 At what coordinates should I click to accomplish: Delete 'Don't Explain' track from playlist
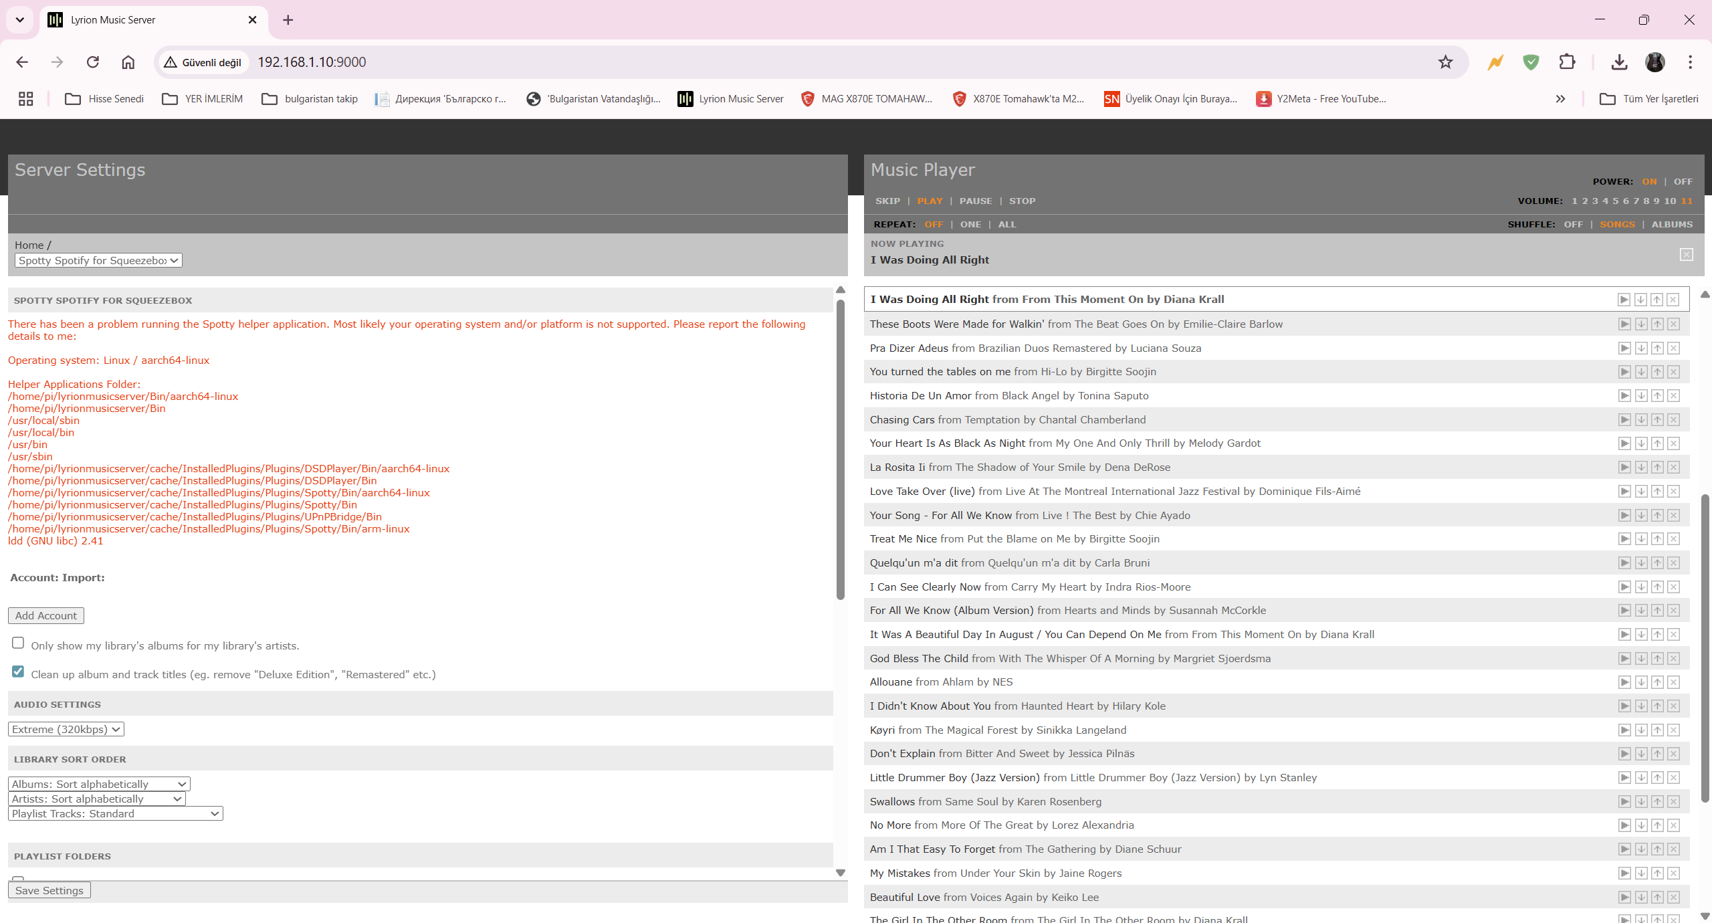1673,754
